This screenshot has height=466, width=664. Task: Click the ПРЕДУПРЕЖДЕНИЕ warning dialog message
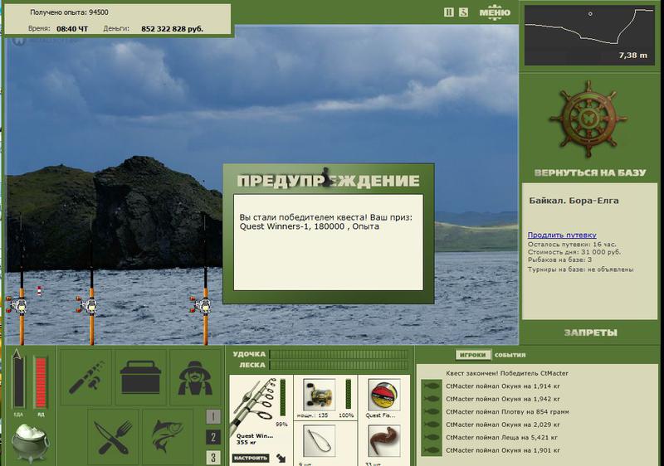[x=328, y=242]
